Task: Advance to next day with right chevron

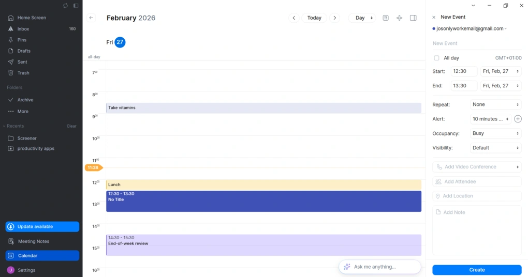Action: tap(335, 18)
